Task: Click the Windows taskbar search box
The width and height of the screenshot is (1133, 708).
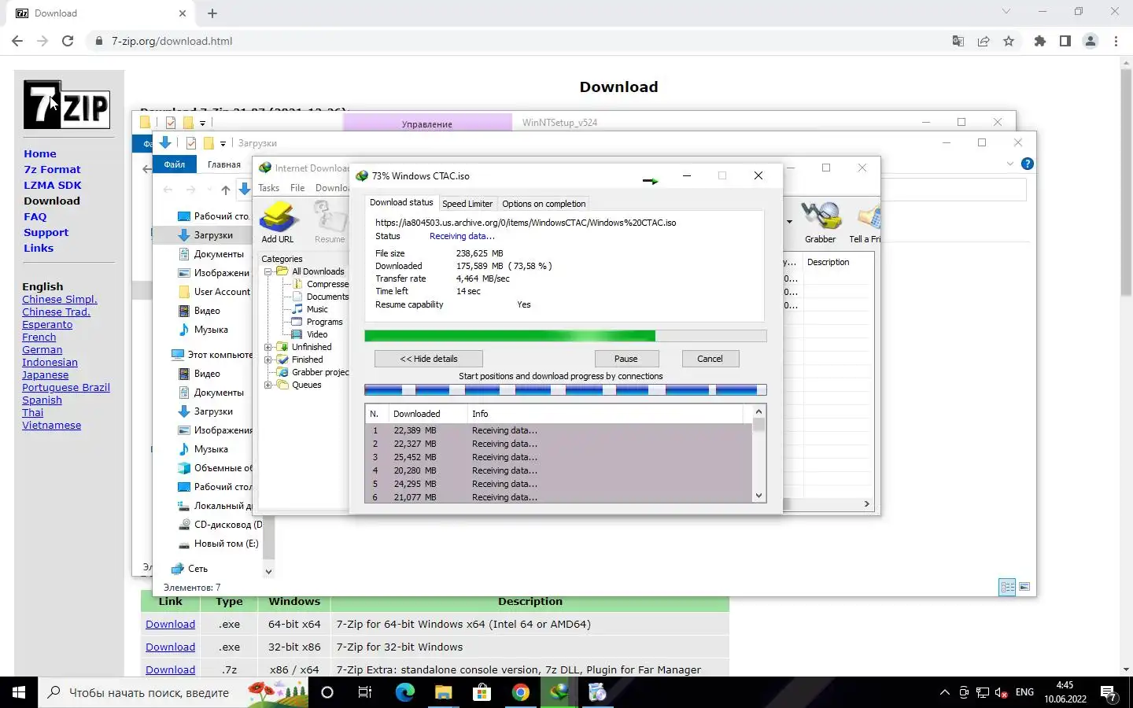Action: (x=173, y=692)
